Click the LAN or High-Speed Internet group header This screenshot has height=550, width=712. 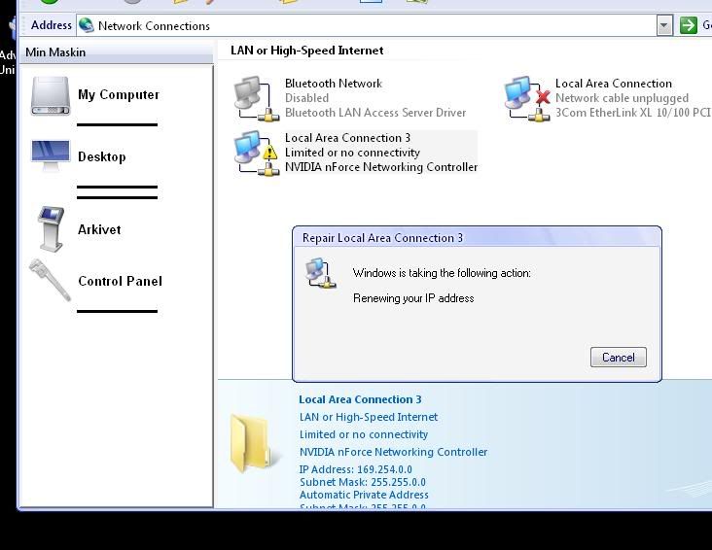(x=307, y=51)
